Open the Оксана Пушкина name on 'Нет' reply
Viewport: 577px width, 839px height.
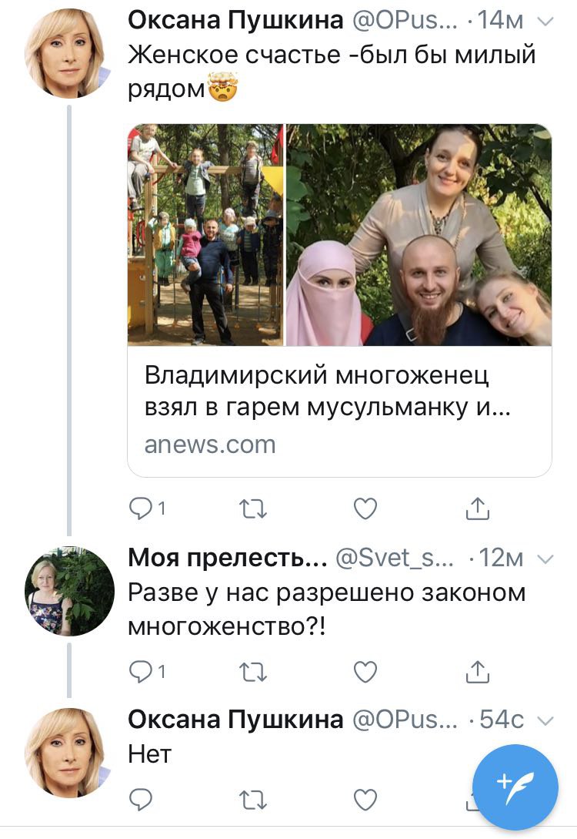tap(235, 720)
